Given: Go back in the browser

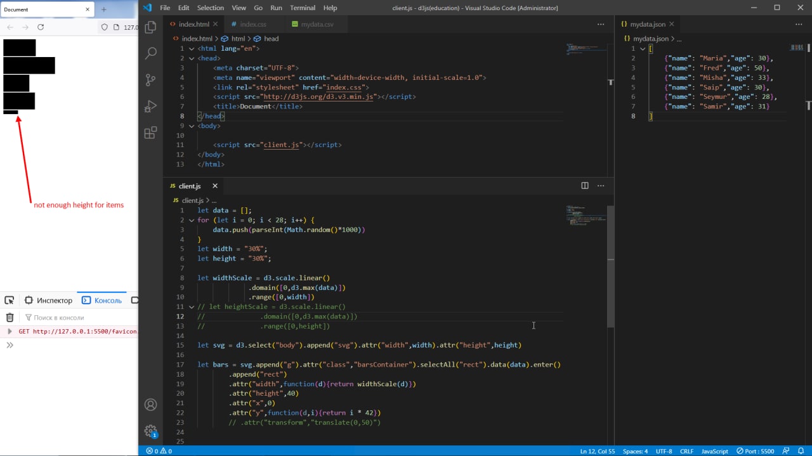Looking at the screenshot, I should [10, 27].
